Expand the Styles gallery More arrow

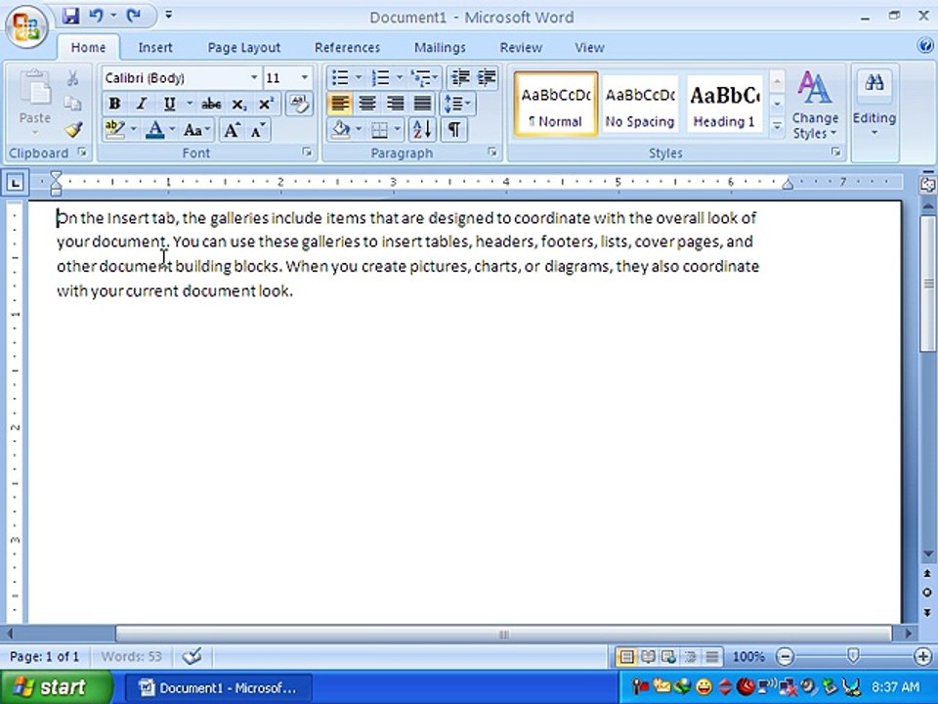pos(777,127)
